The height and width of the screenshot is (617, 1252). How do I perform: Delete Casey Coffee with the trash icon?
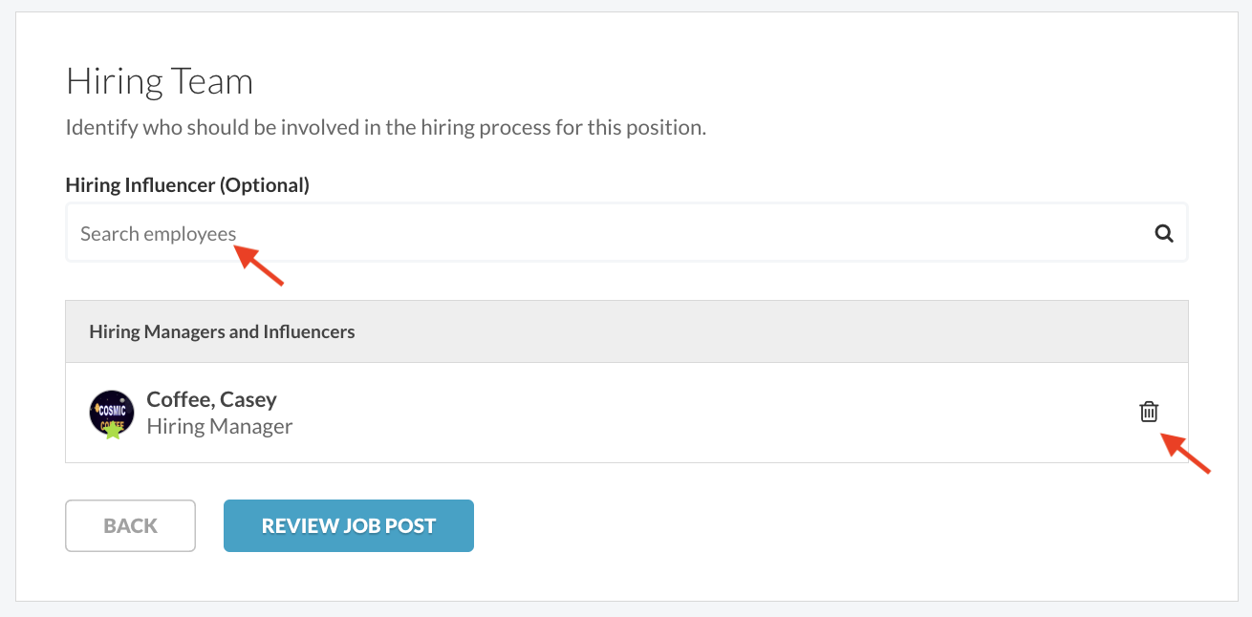click(x=1149, y=412)
